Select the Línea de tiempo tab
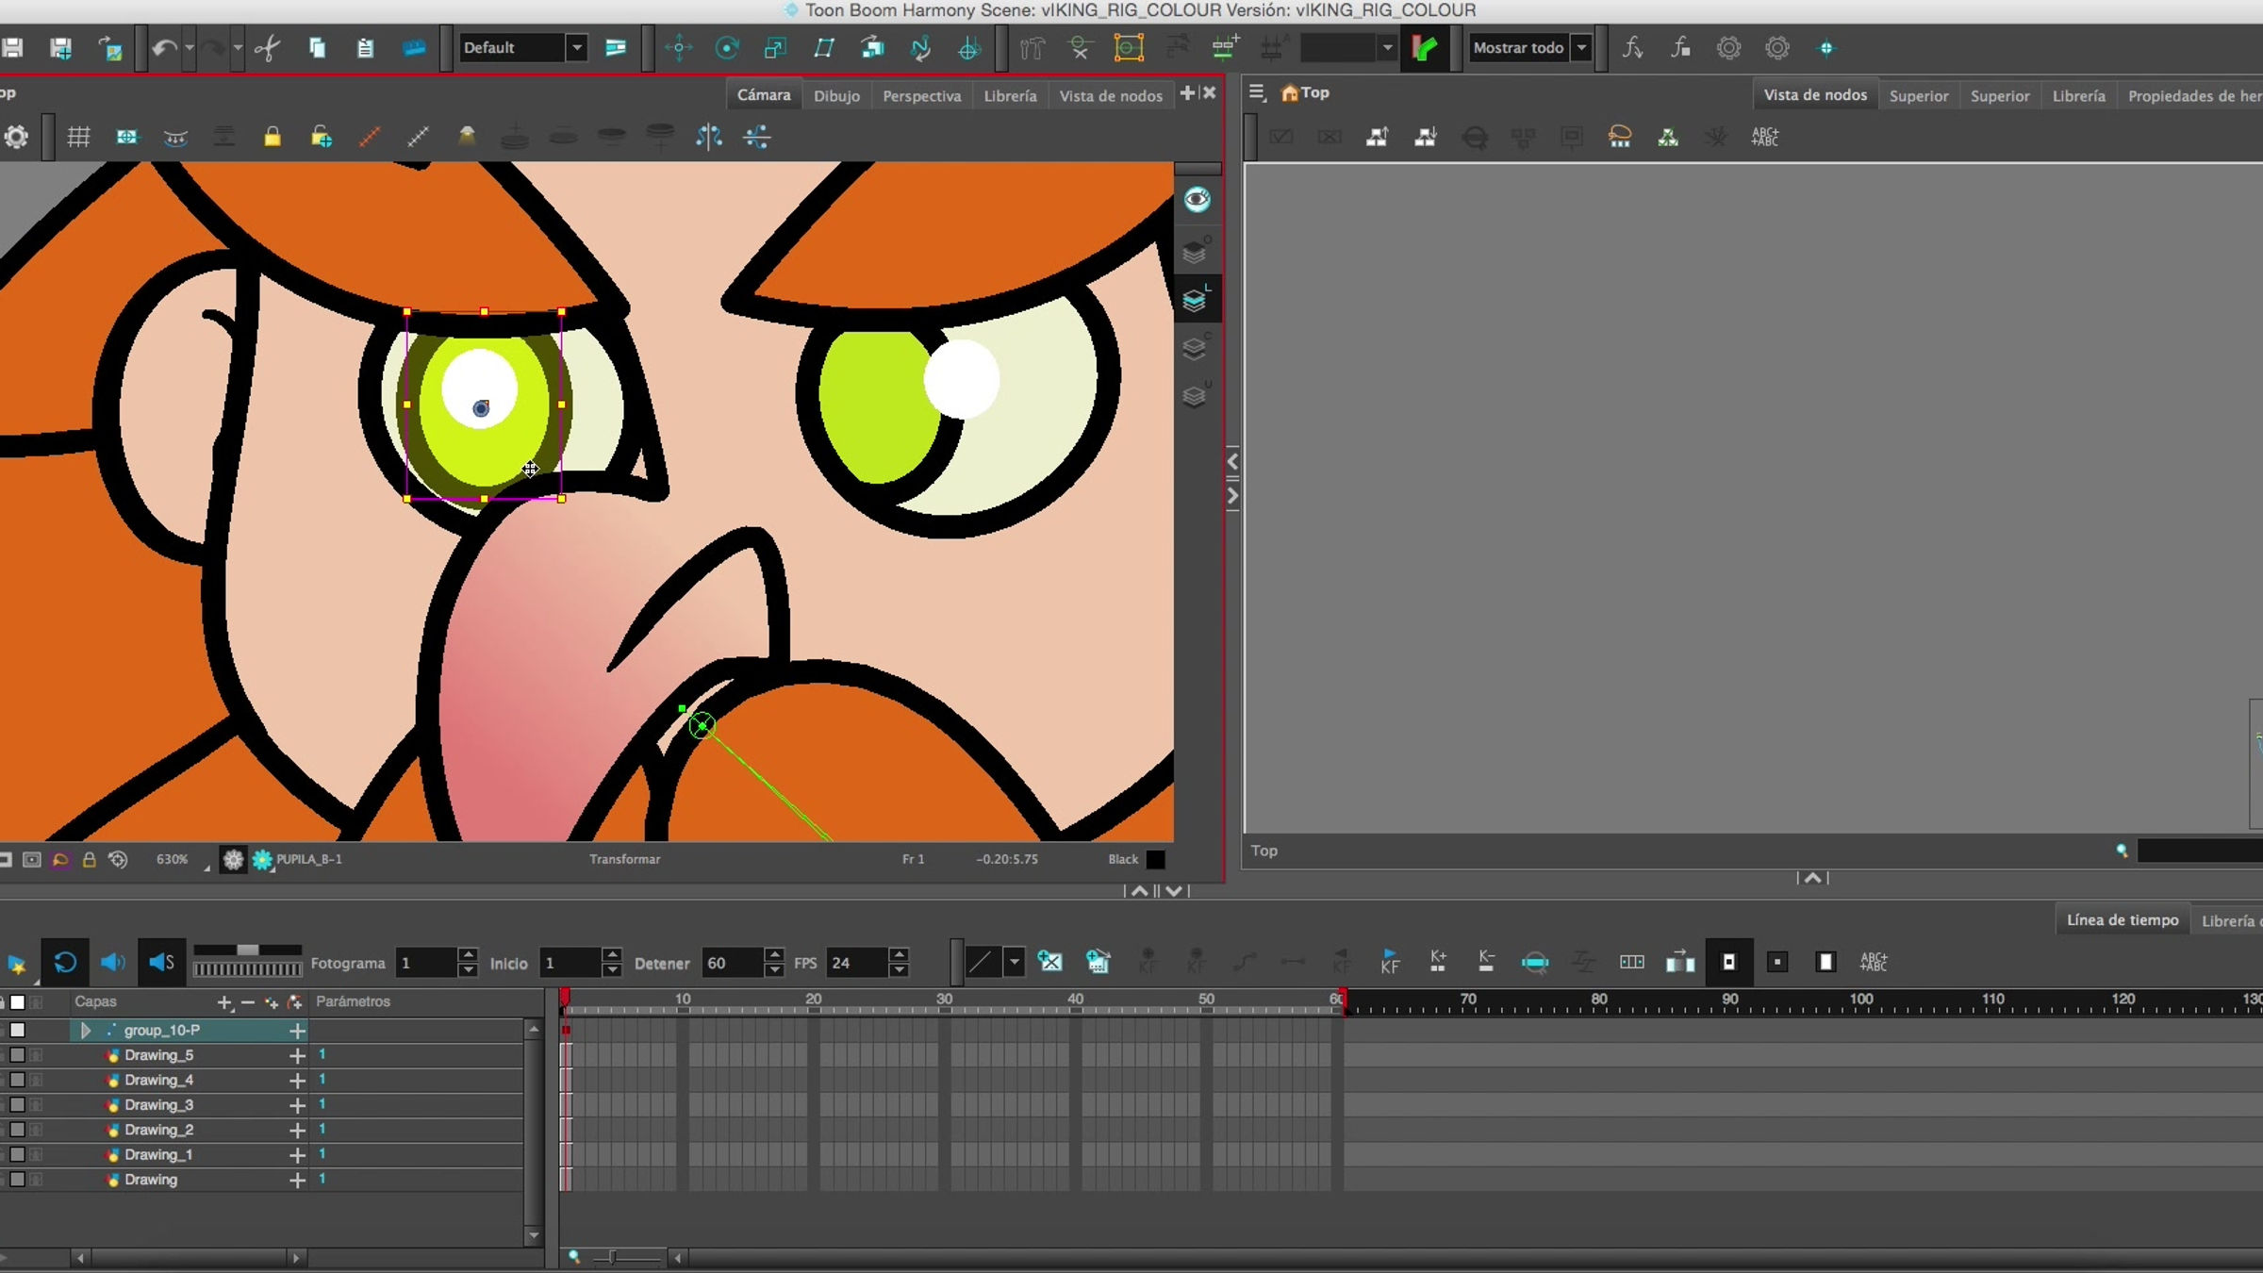2263x1273 pixels. pos(2123,919)
